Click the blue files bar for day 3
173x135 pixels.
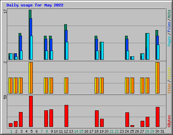pos(21,43)
